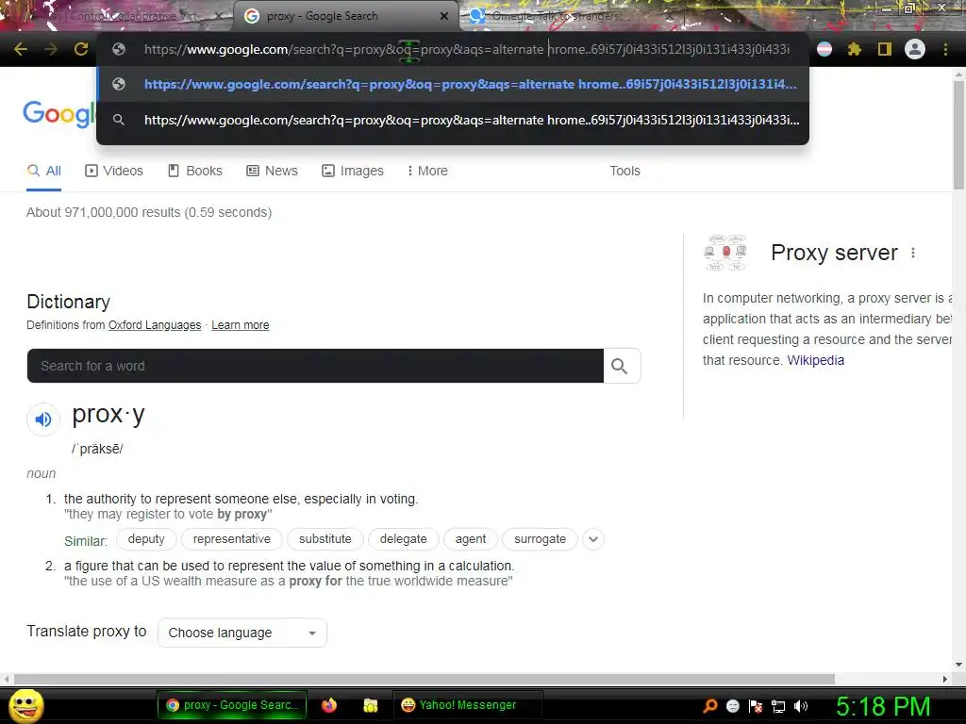The height and width of the screenshot is (724, 966).
Task: Click the proxy - Google Search taskbar button
Action: point(232,705)
